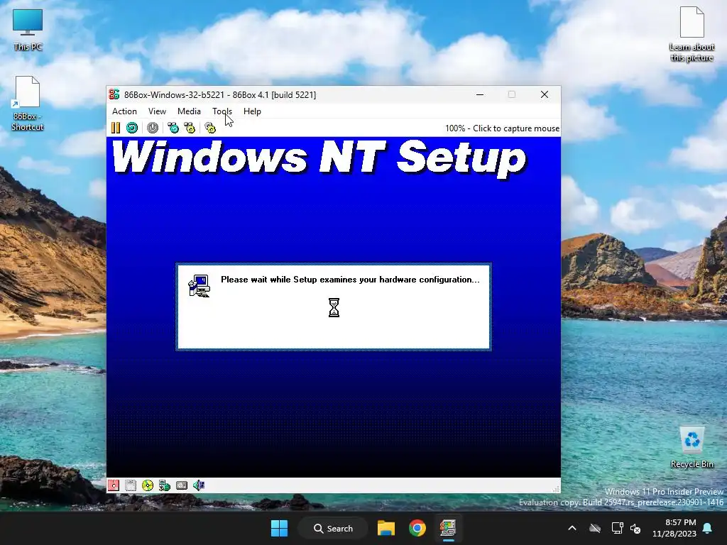
Task: Open machine settings via the gear toolbar icon
Action: [210, 128]
